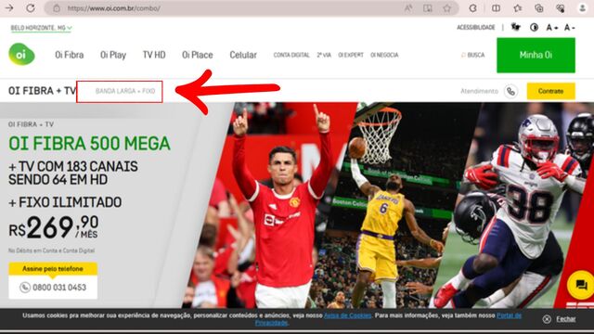Add page to favorites star icon
This screenshot has width=594, height=334.
coord(447,8)
